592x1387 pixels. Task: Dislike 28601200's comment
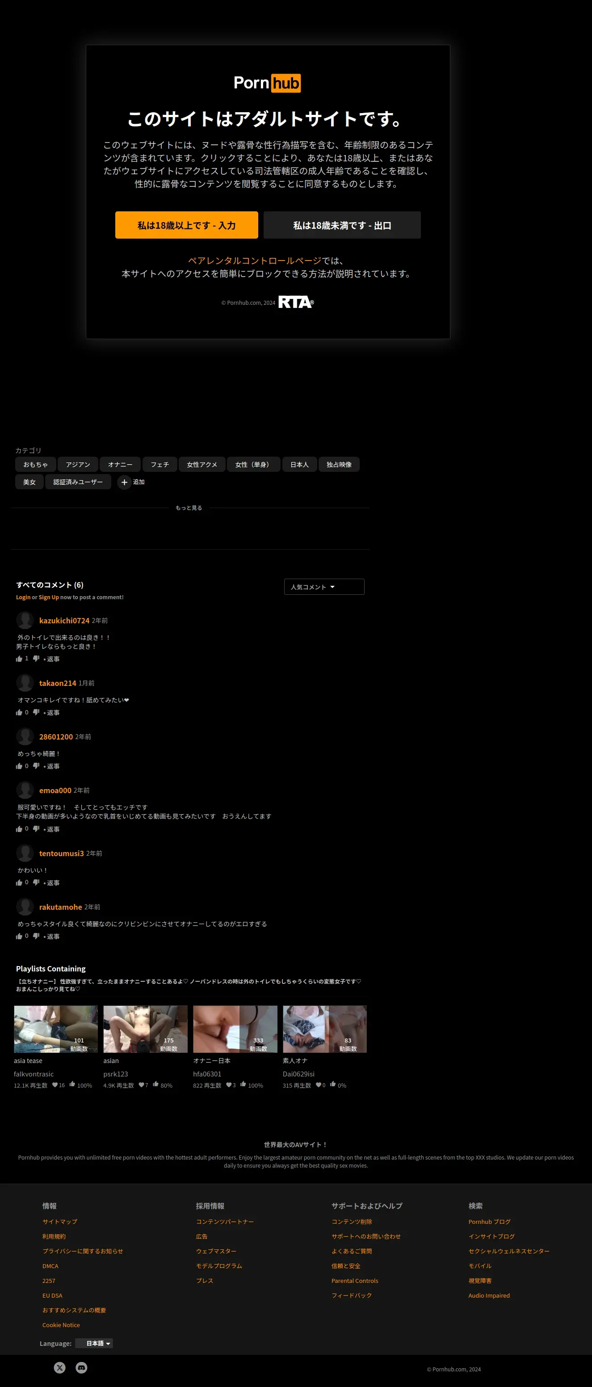[x=36, y=765]
